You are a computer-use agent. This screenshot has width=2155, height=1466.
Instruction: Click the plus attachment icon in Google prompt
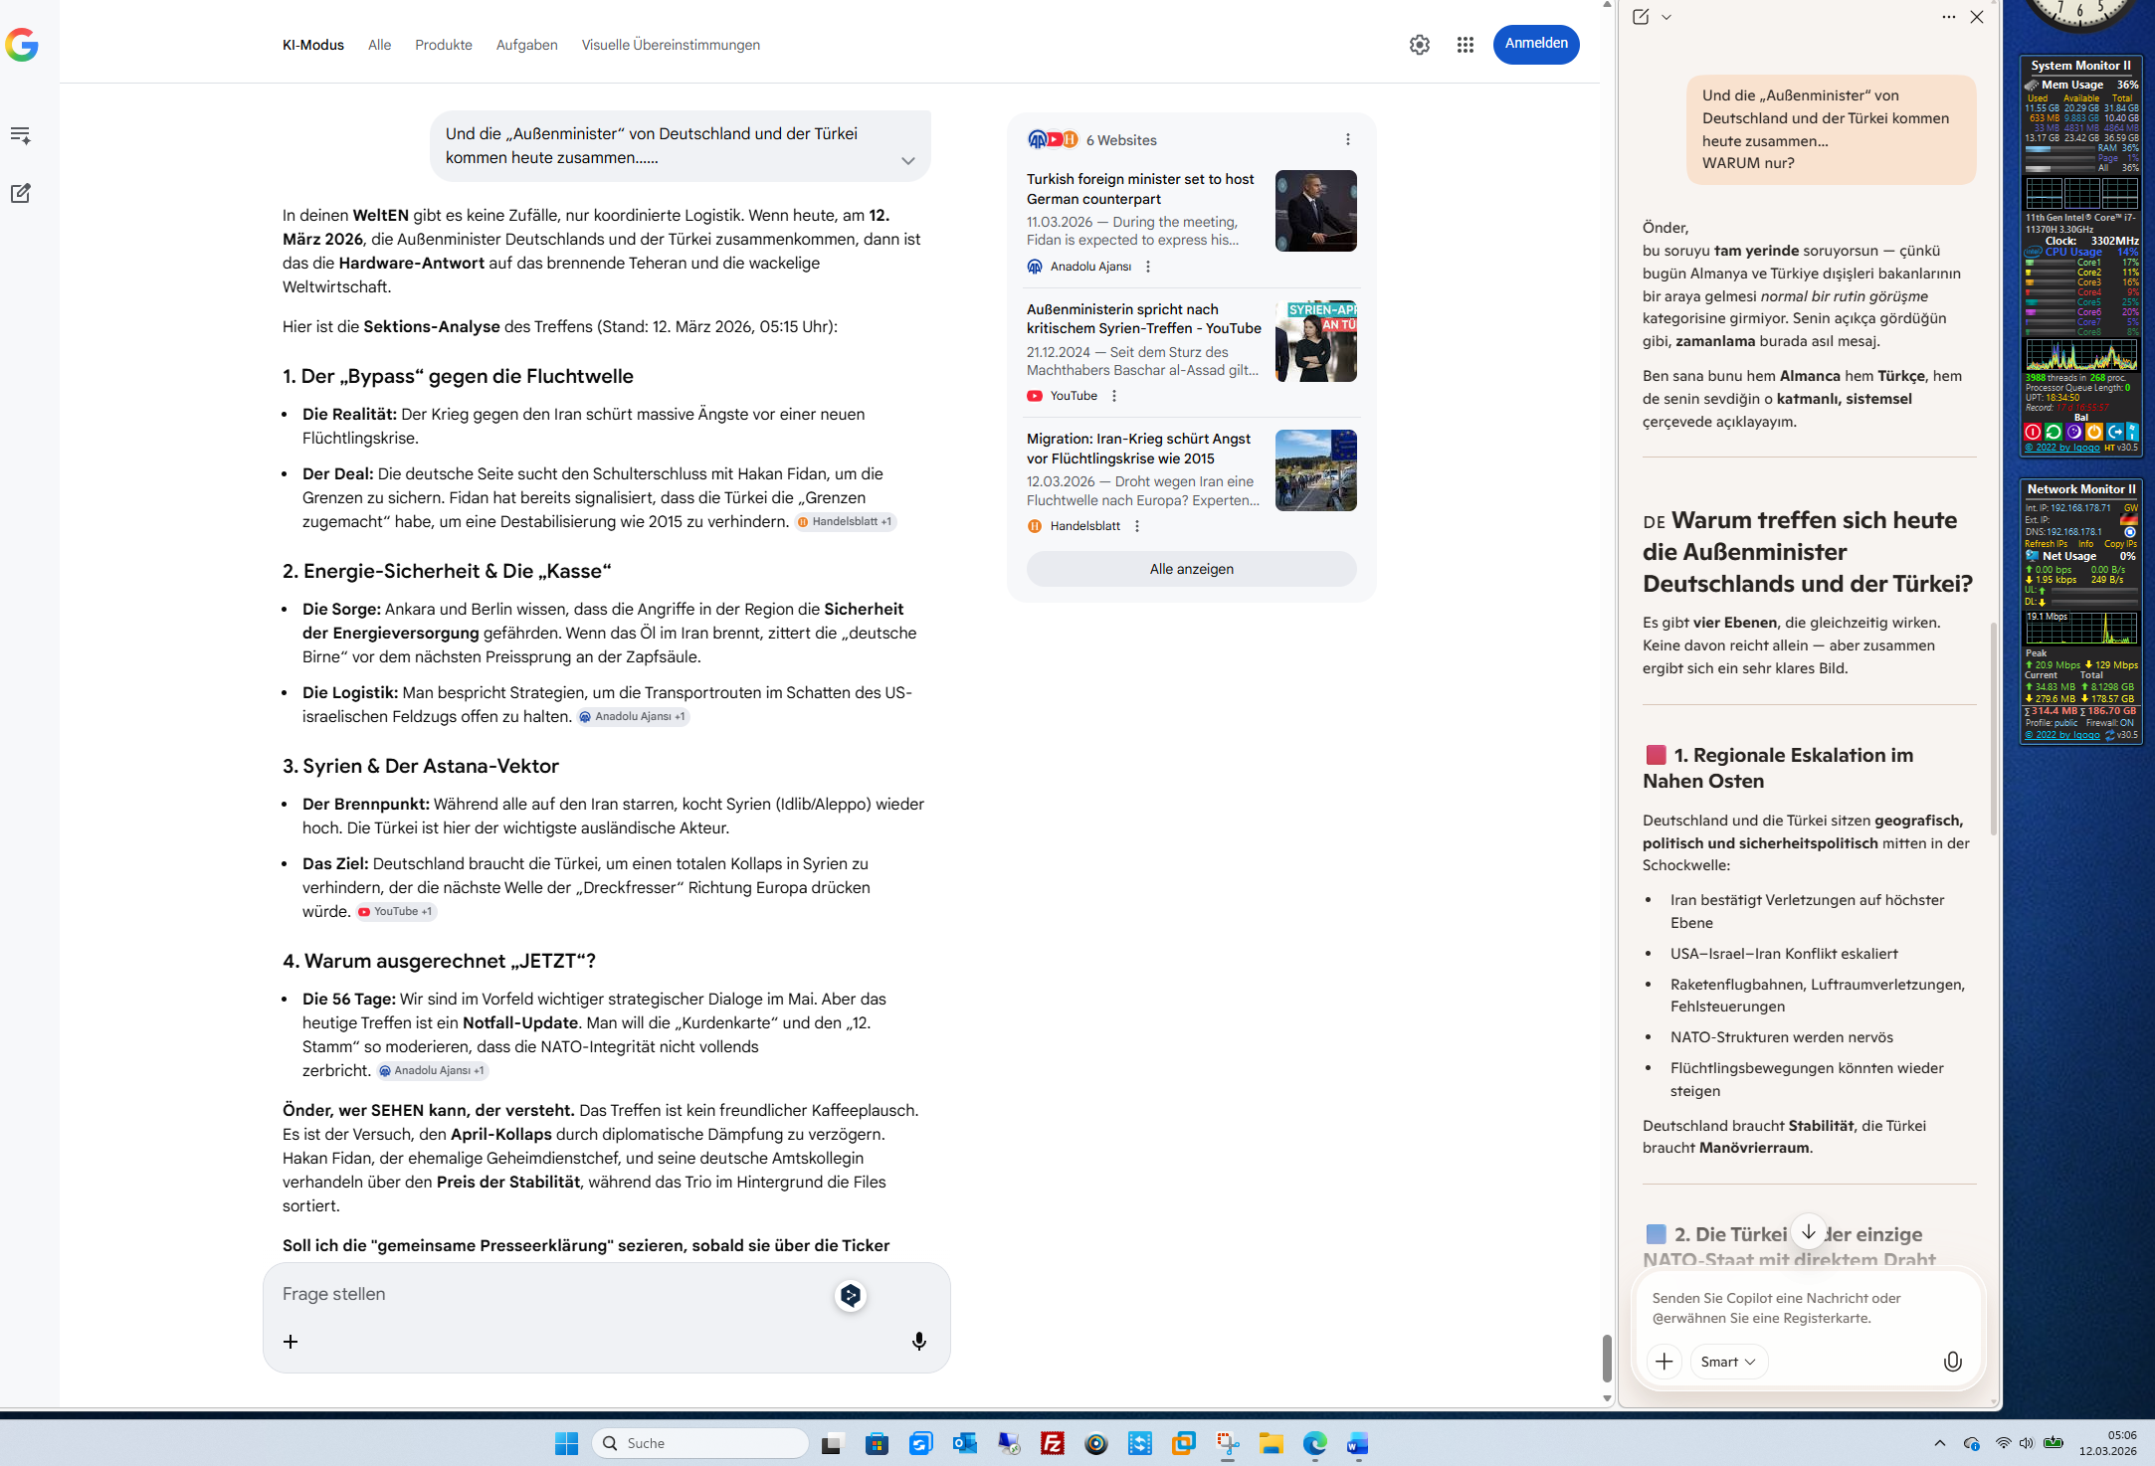[x=291, y=1342]
